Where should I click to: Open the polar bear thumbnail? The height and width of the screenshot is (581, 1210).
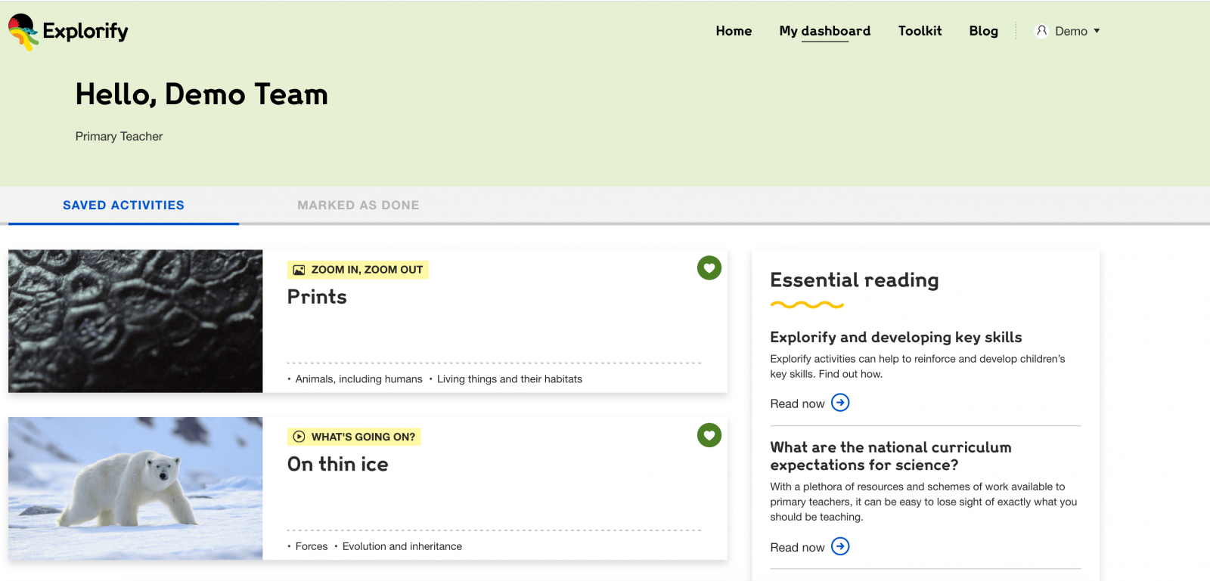point(135,488)
